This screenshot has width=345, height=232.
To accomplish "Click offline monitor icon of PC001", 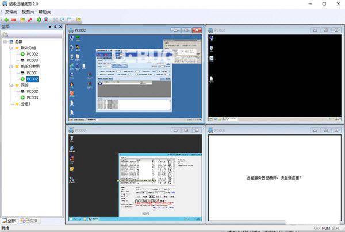I will click(22, 72).
